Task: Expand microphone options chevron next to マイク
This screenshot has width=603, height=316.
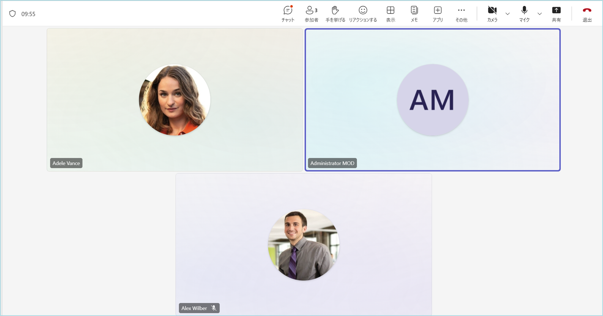Action: [x=539, y=14]
